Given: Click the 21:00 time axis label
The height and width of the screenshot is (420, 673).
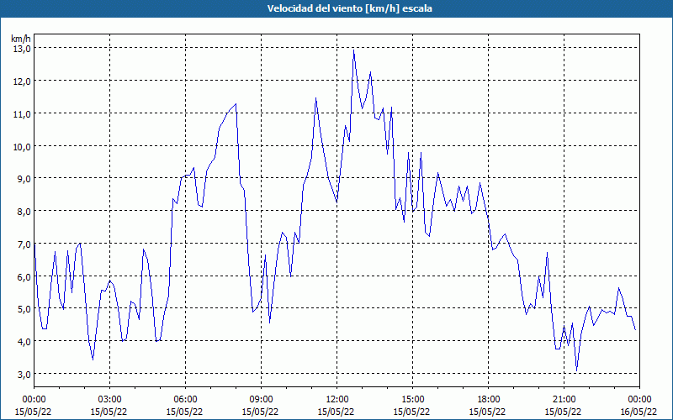Looking at the screenshot, I should click(564, 400).
